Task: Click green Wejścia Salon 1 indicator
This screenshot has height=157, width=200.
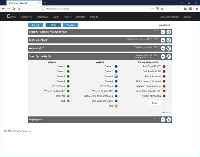Action: [68, 66]
